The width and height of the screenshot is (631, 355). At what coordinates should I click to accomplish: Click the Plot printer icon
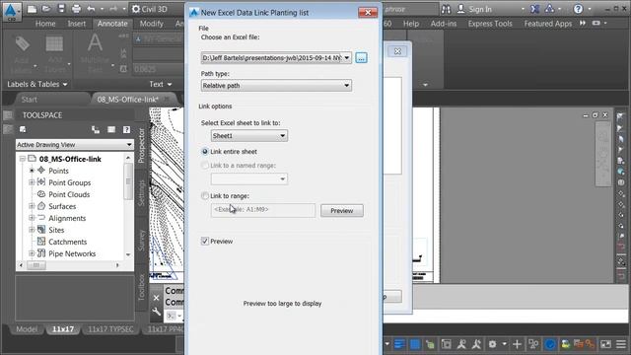coord(76,9)
